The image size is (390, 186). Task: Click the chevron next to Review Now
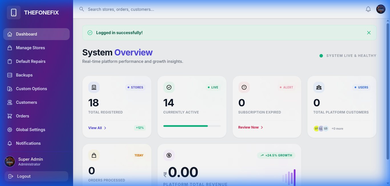(x=262, y=127)
